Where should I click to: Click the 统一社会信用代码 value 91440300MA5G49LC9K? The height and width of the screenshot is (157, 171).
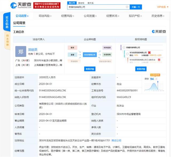tap(52, 90)
